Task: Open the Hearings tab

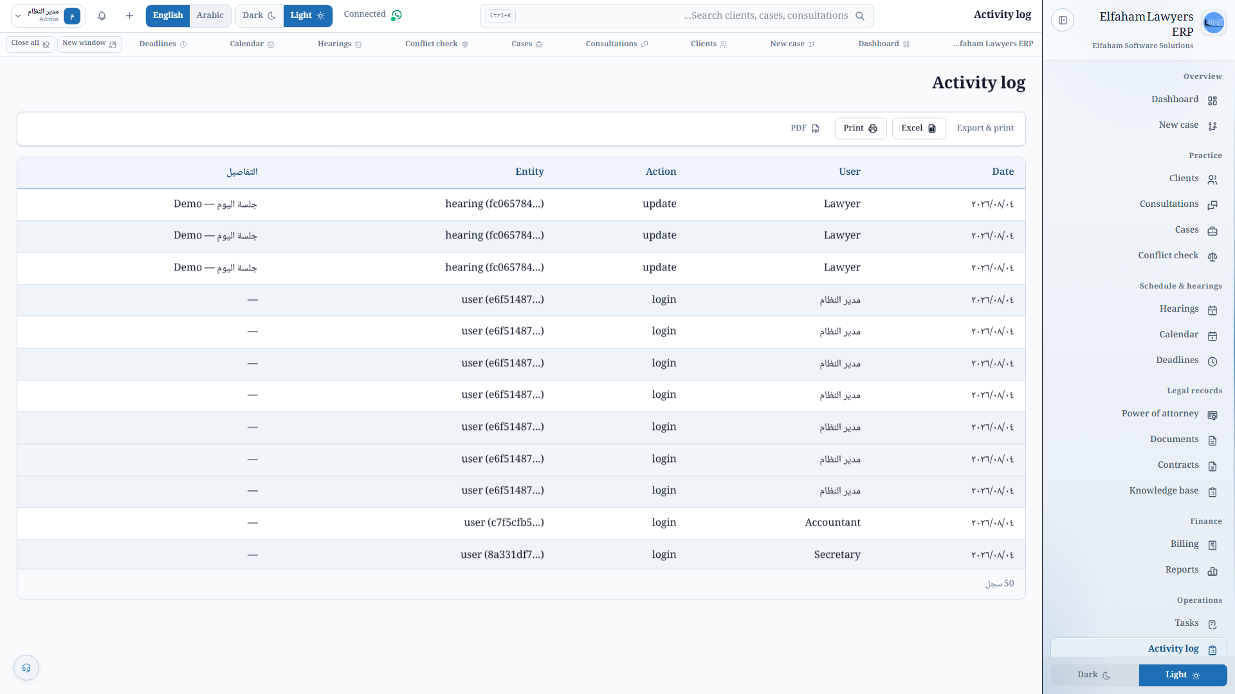Action: (340, 44)
